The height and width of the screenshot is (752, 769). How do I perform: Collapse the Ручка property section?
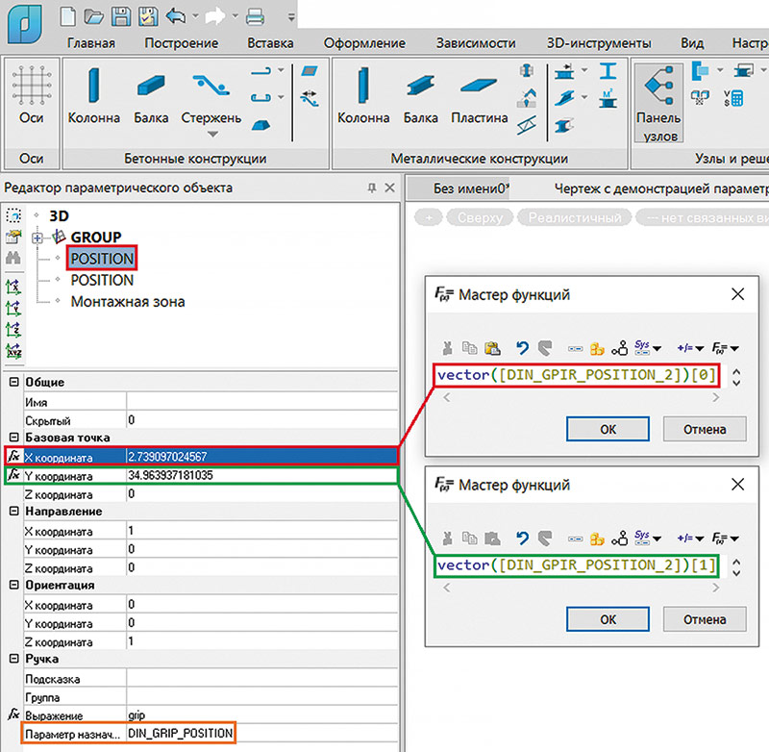tap(14, 659)
